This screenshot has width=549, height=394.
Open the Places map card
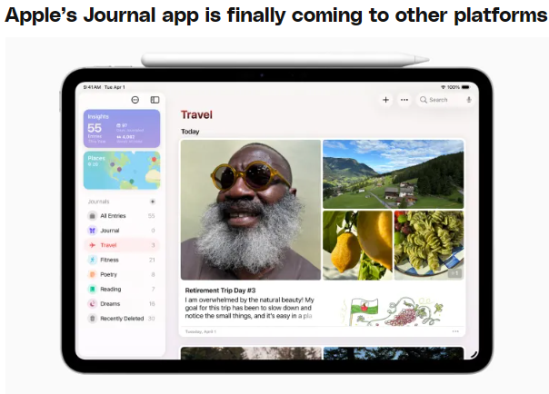coord(122,171)
